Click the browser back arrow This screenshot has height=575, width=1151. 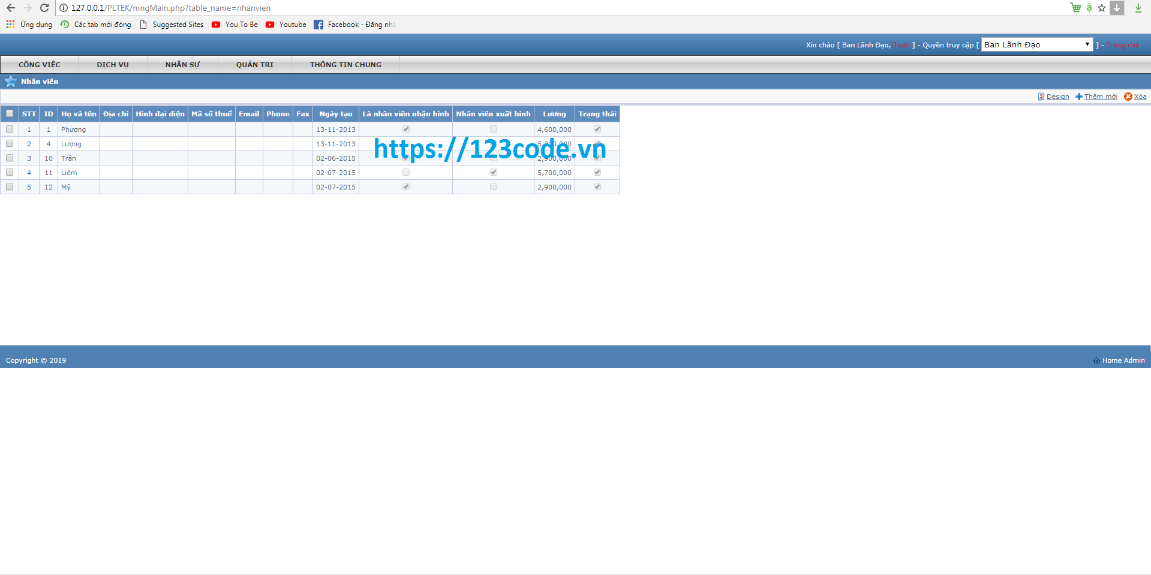click(11, 8)
